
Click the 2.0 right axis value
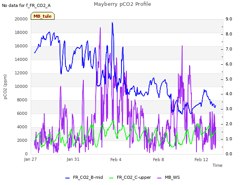coord(229,124)
